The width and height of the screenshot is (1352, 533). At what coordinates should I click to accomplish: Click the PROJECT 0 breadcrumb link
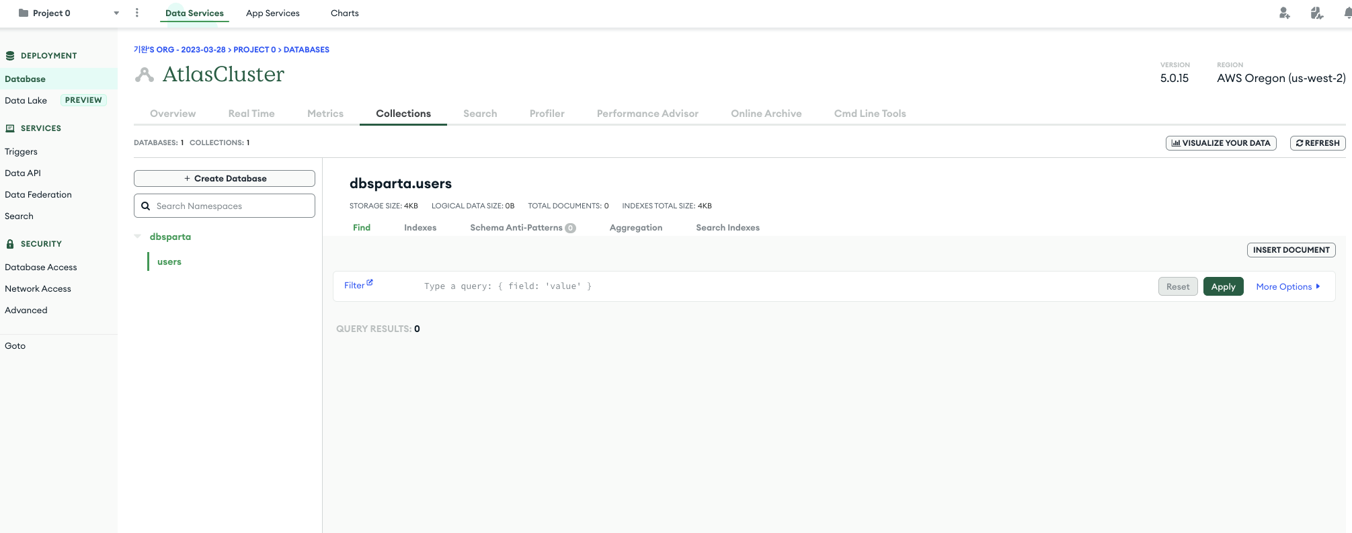point(255,50)
